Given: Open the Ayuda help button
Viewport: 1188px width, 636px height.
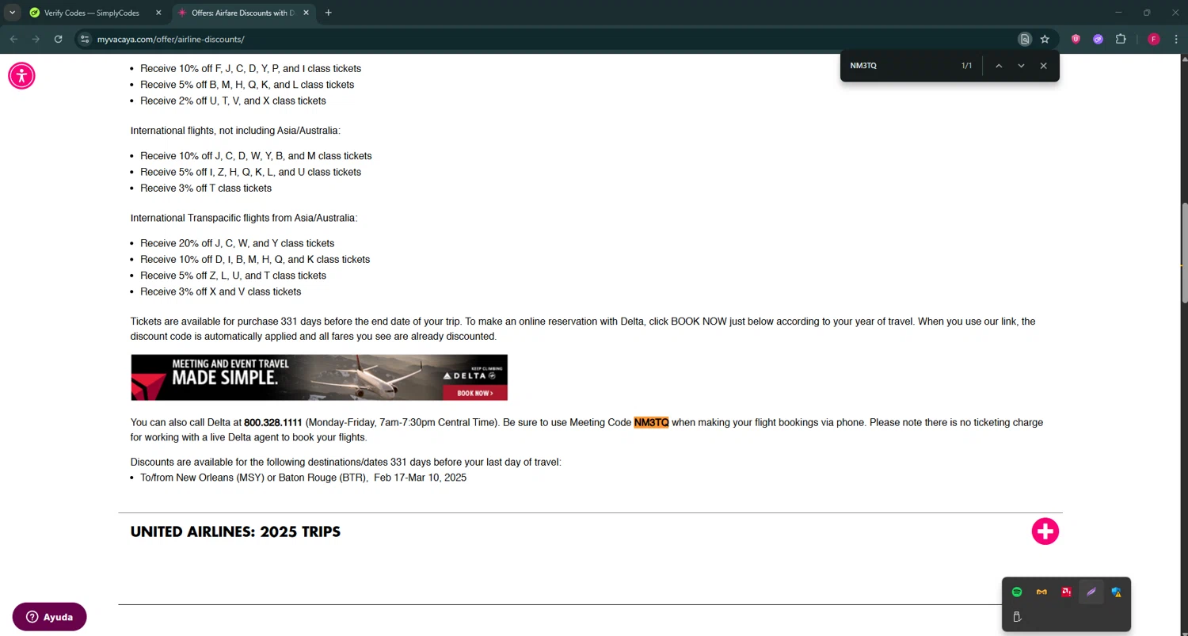Looking at the screenshot, I should tap(49, 617).
